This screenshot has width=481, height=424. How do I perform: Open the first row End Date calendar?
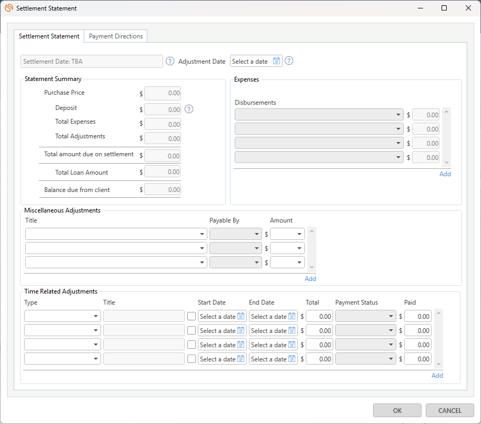(x=292, y=316)
